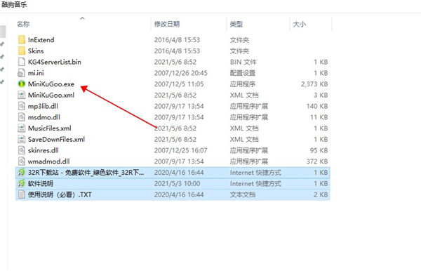
Task: Select the Skins folder icon
Action: [22, 51]
